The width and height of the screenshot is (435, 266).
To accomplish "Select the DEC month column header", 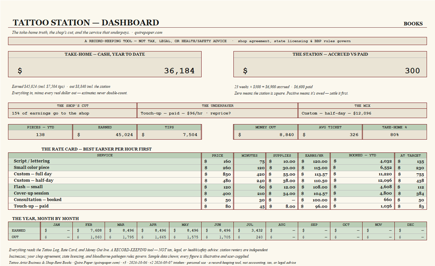I will tap(411, 224).
